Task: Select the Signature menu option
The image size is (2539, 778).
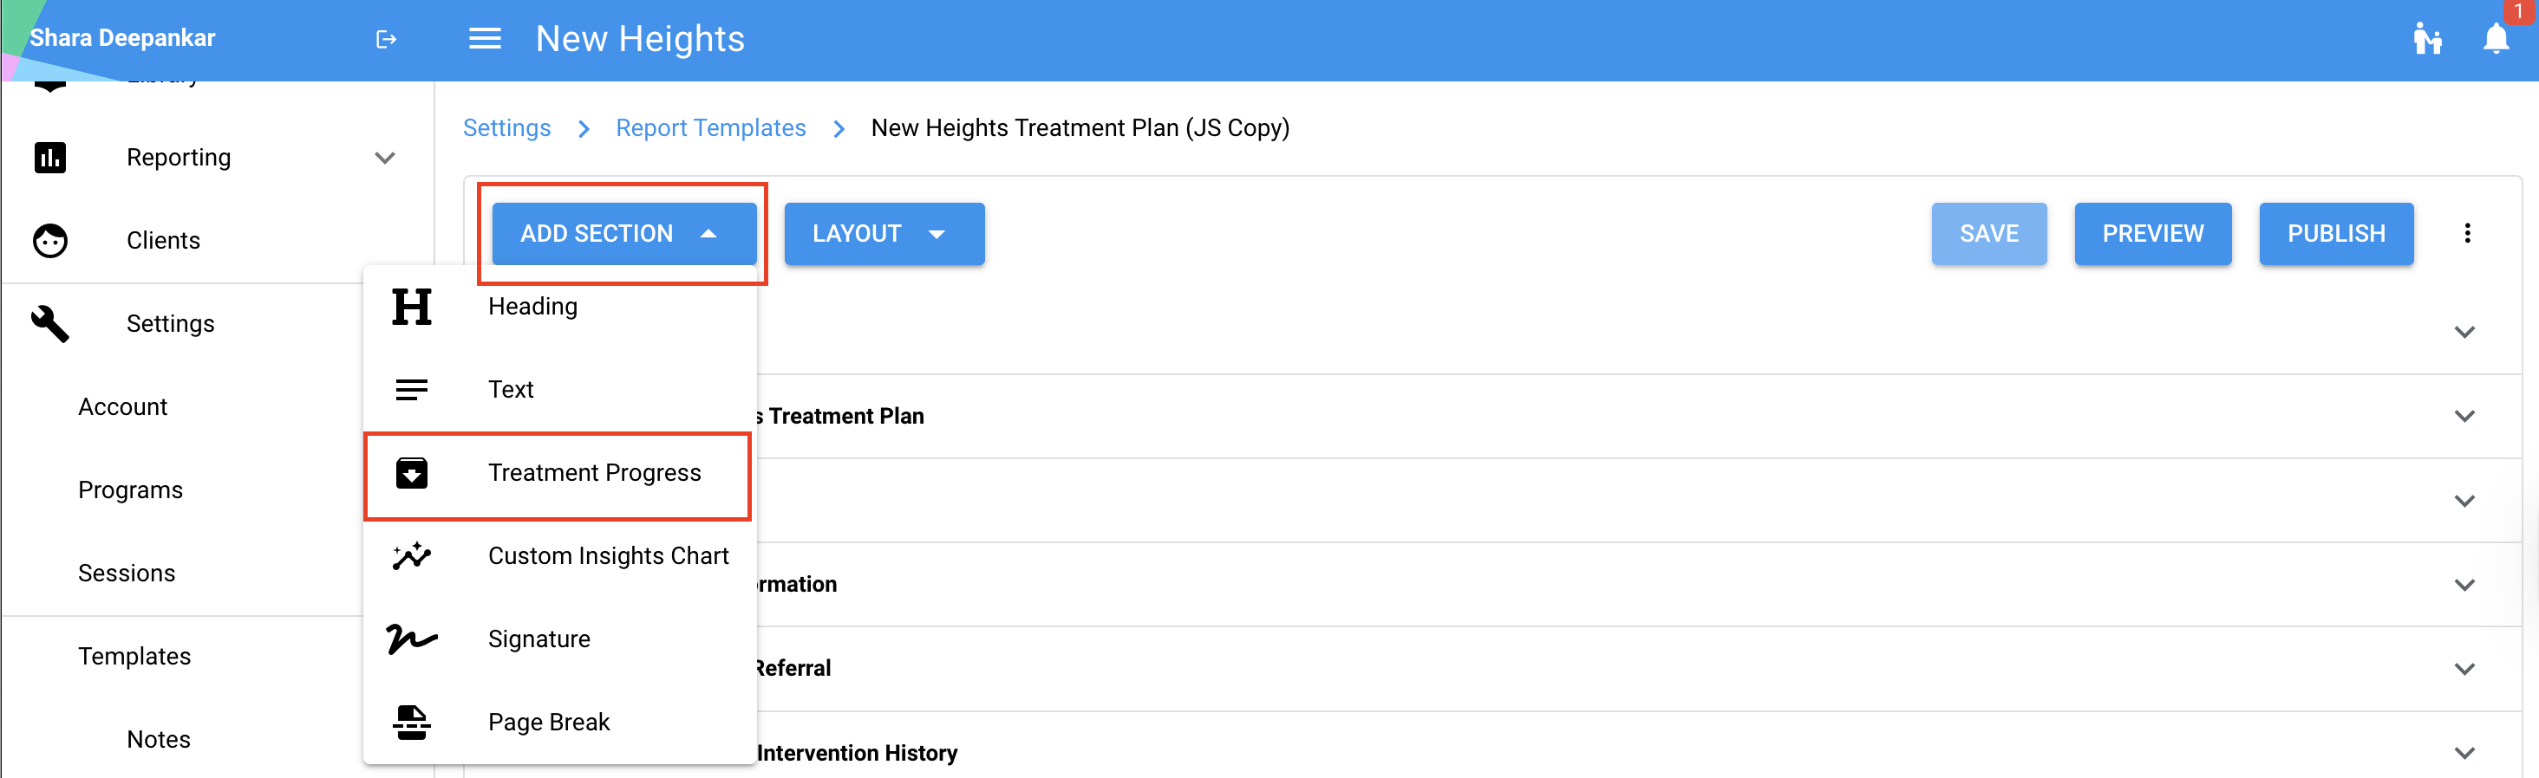Action: 538,640
